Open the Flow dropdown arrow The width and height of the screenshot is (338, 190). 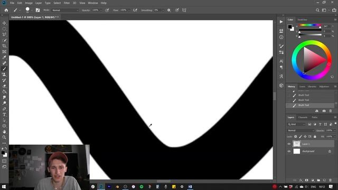[129, 10]
